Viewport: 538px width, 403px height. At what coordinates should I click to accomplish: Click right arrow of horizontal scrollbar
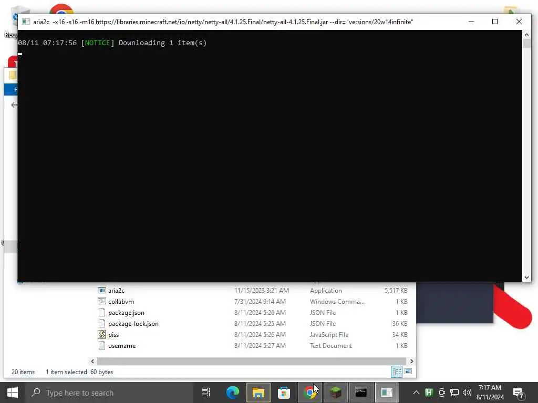pyautogui.click(x=411, y=361)
